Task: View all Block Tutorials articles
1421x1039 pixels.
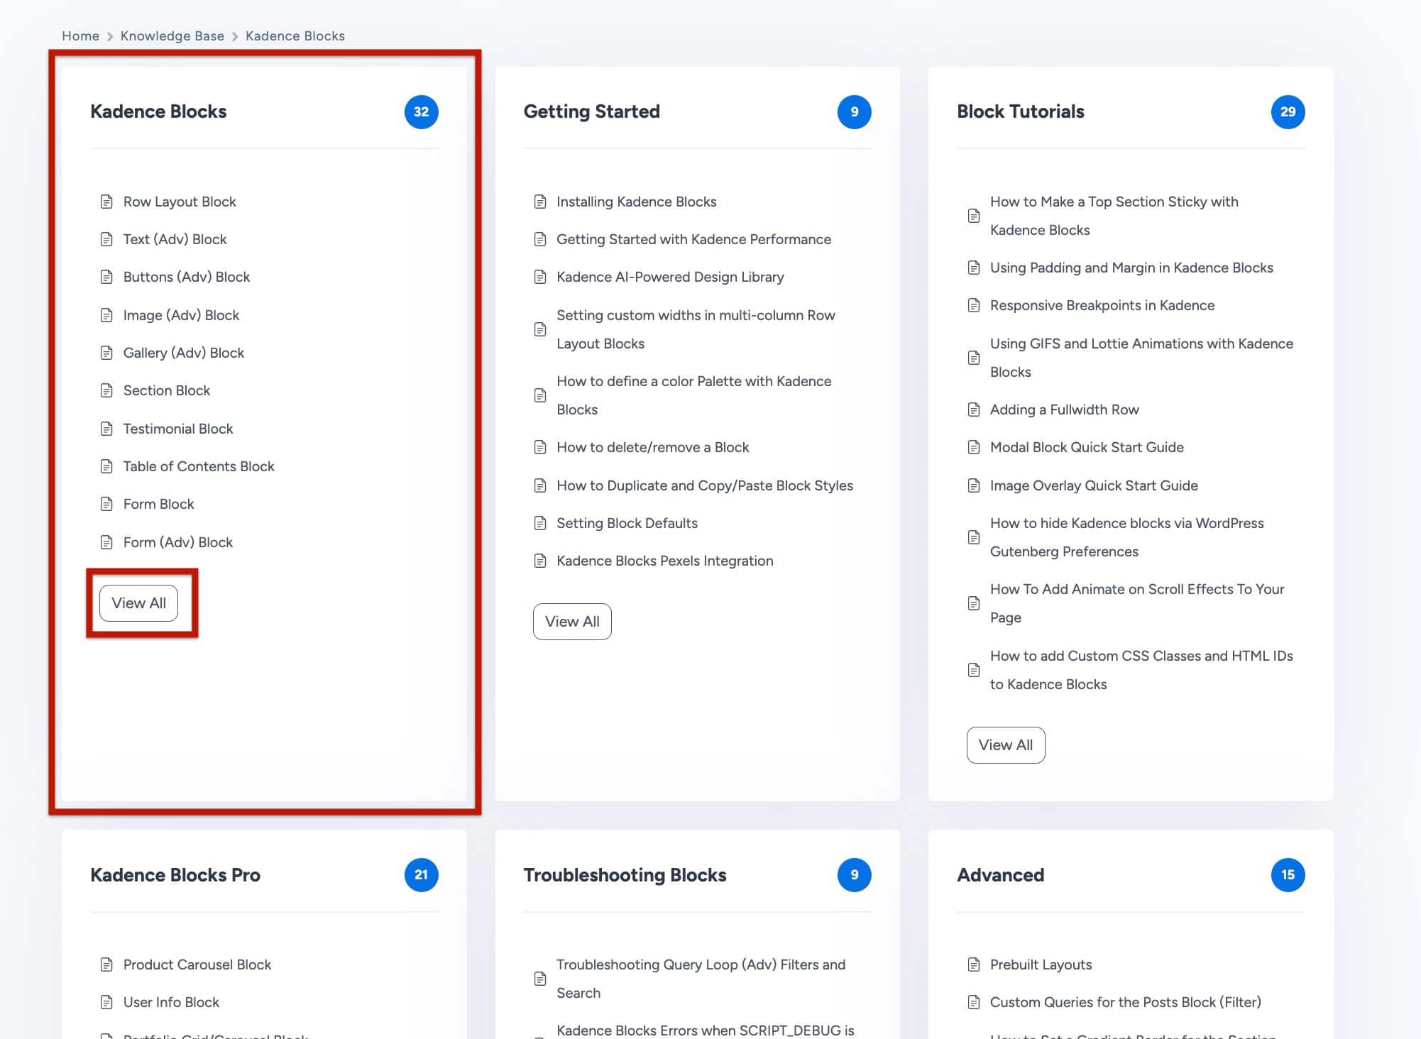Action: coord(1006,745)
